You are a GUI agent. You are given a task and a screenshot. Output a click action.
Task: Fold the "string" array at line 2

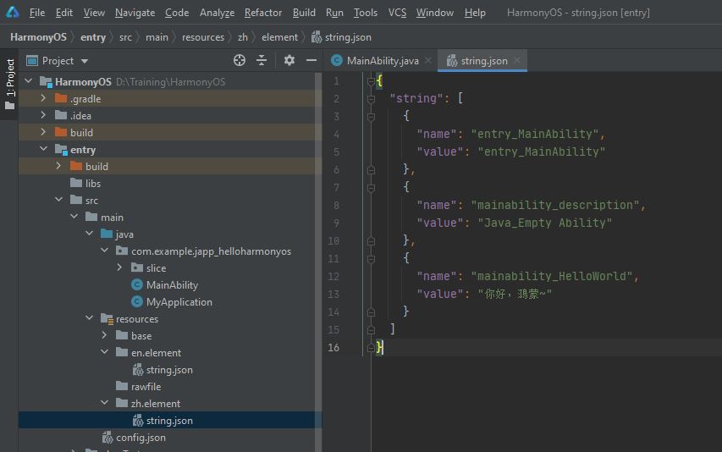(x=371, y=98)
